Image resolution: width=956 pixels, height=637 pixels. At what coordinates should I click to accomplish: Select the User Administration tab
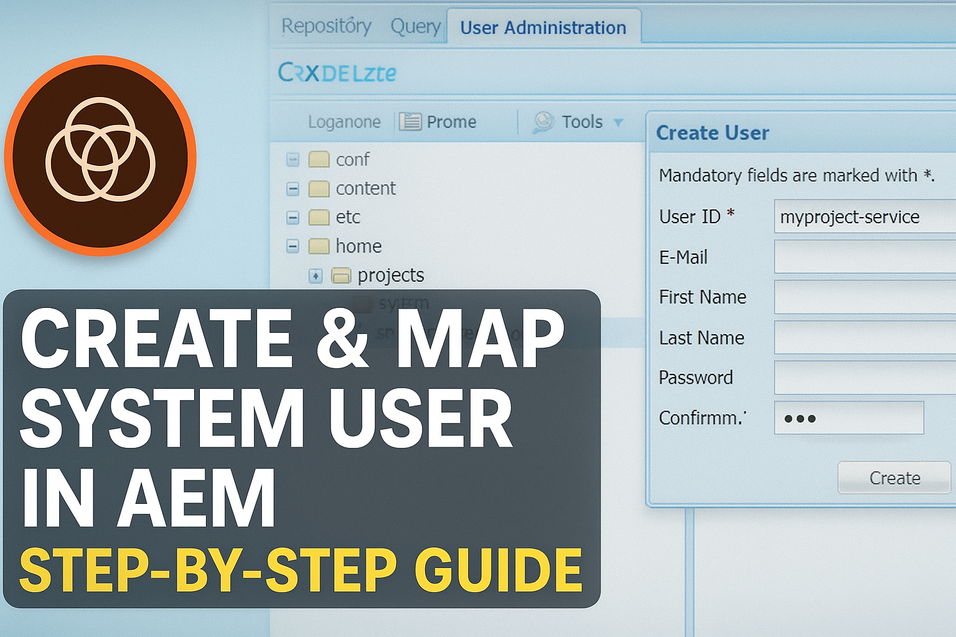point(543,27)
